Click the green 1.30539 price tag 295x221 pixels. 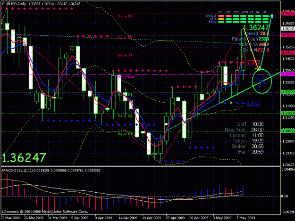(288, 131)
